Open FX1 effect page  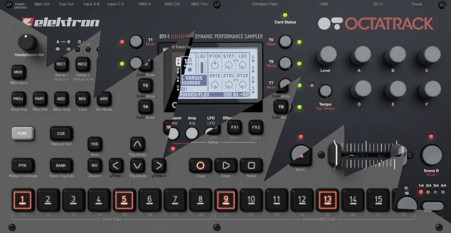pyautogui.click(x=234, y=127)
